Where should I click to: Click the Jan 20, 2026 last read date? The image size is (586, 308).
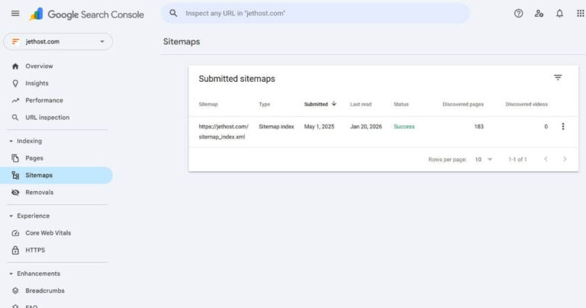[366, 127]
